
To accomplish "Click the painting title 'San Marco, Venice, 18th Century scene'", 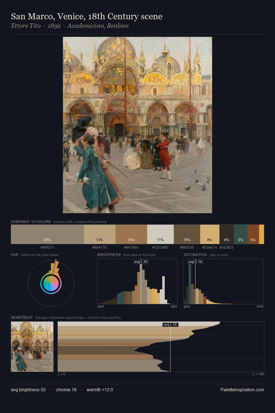I will point(87,17).
